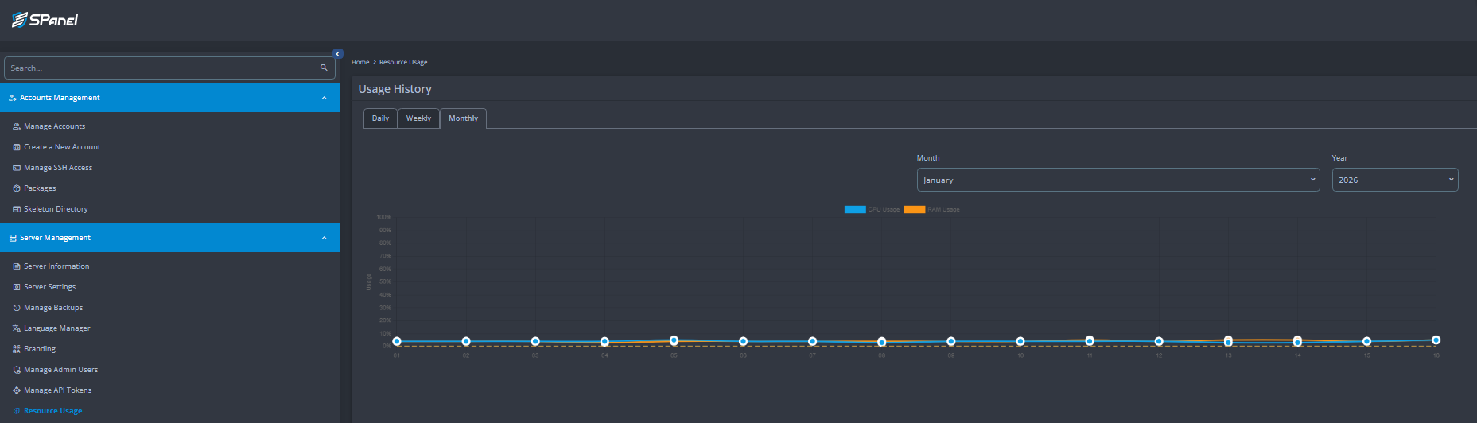This screenshot has height=423, width=1477.
Task: Open the Year dropdown
Action: [x=1394, y=180]
